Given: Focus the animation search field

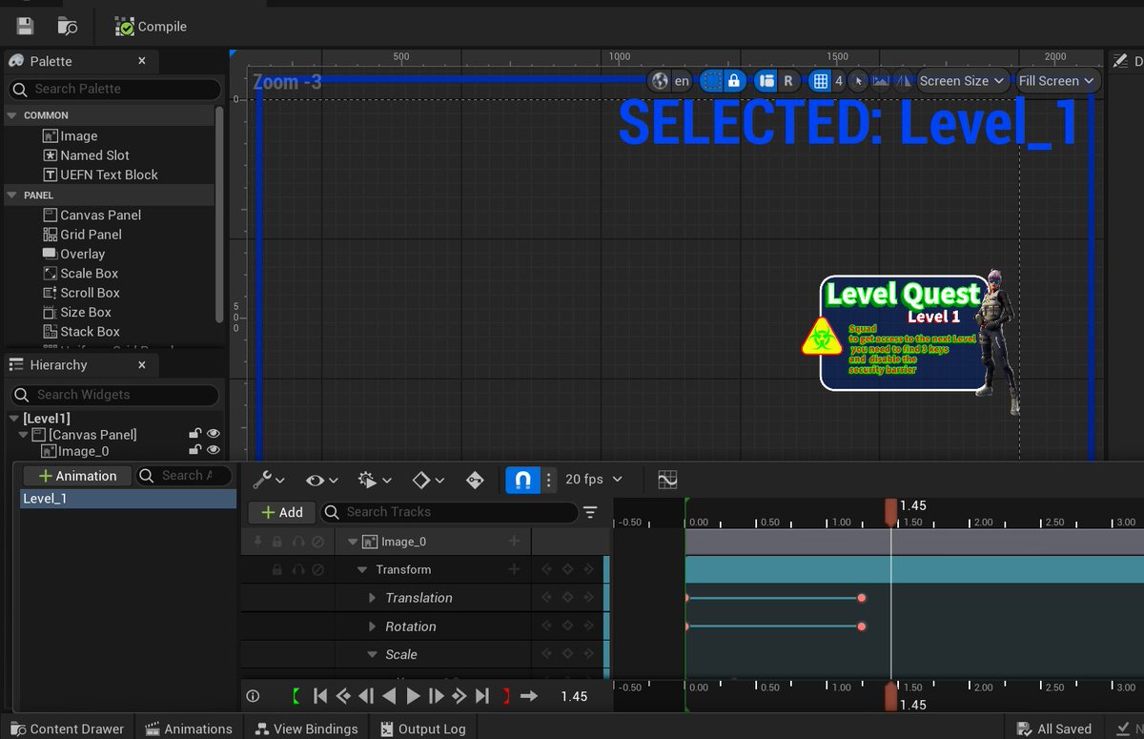Looking at the screenshot, I should coord(185,476).
